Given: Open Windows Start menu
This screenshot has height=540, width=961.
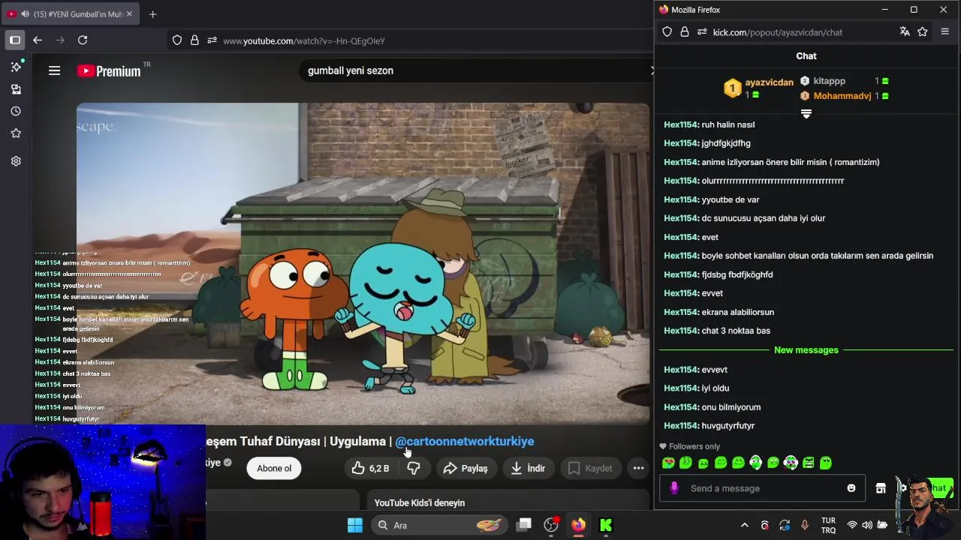Looking at the screenshot, I should 355,525.
